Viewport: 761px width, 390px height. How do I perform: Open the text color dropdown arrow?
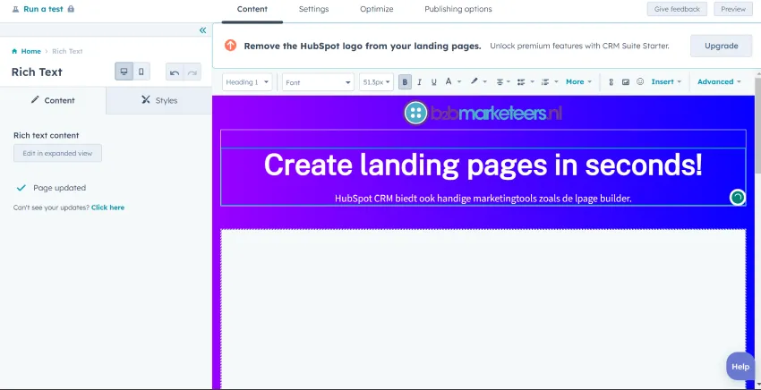[x=459, y=82]
